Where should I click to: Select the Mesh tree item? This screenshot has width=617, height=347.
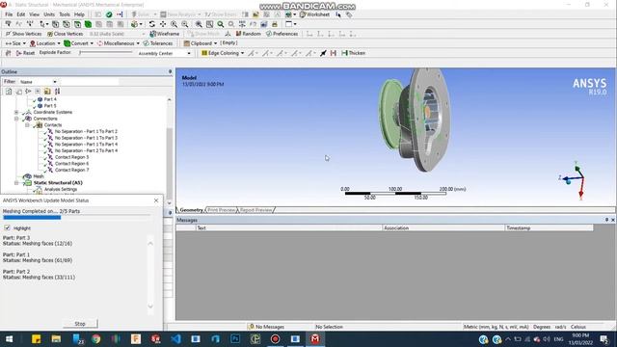click(x=39, y=176)
